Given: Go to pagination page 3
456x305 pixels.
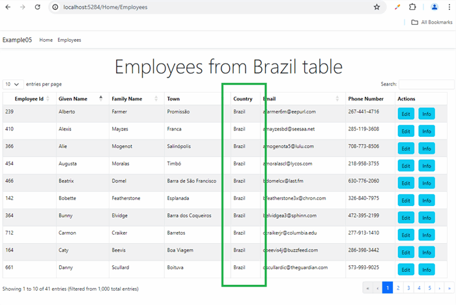Looking at the screenshot, I should 408,288.
